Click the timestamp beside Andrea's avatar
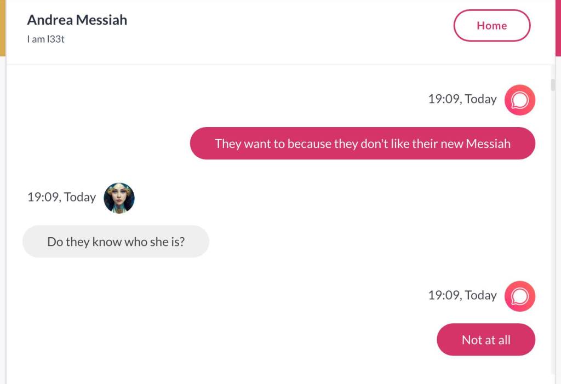 pos(61,197)
